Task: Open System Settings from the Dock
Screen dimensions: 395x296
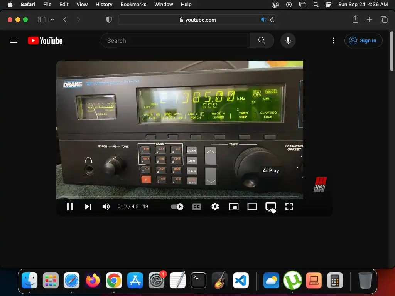Action: click(156, 280)
